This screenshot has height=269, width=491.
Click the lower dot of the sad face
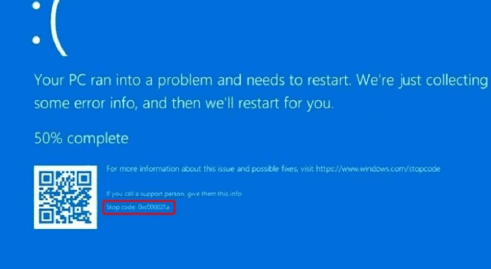point(36,40)
